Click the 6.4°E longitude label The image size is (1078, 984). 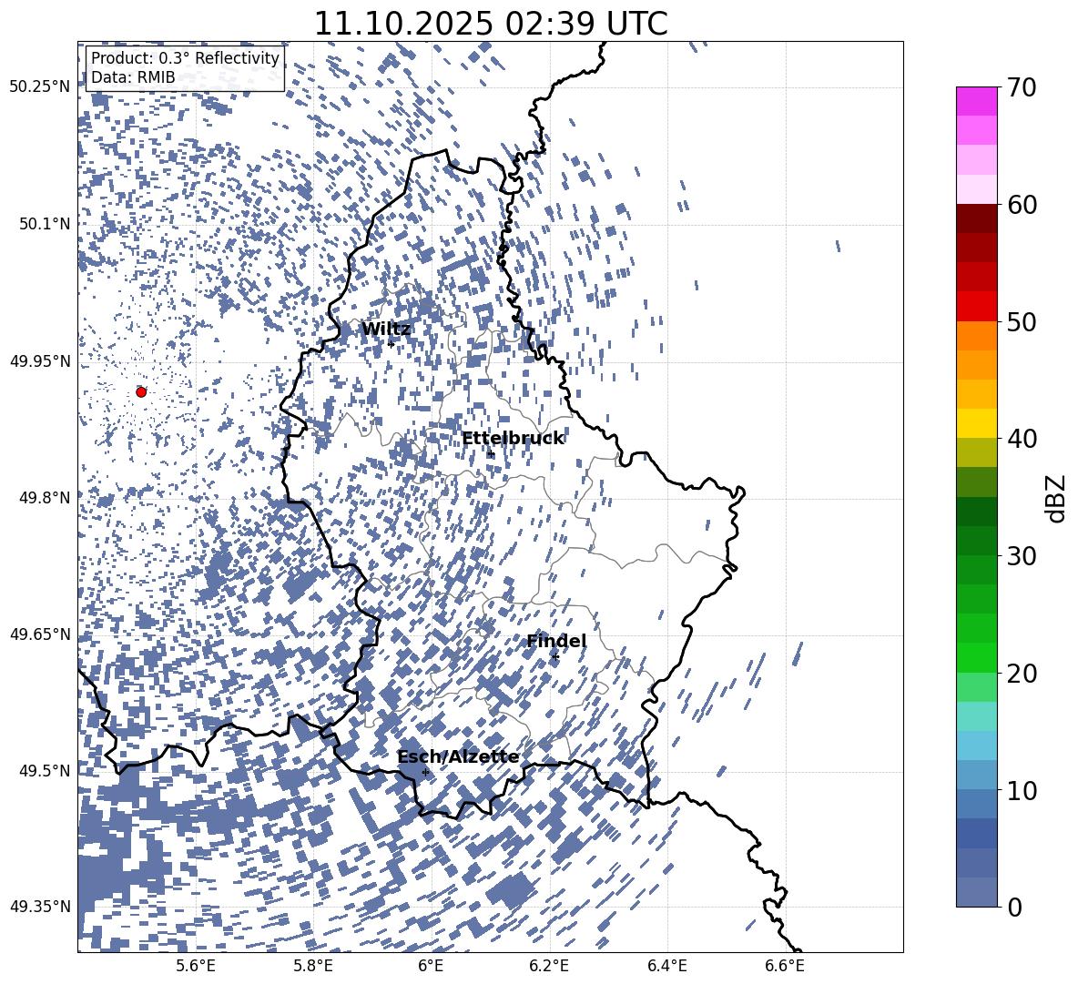pyautogui.click(x=666, y=966)
